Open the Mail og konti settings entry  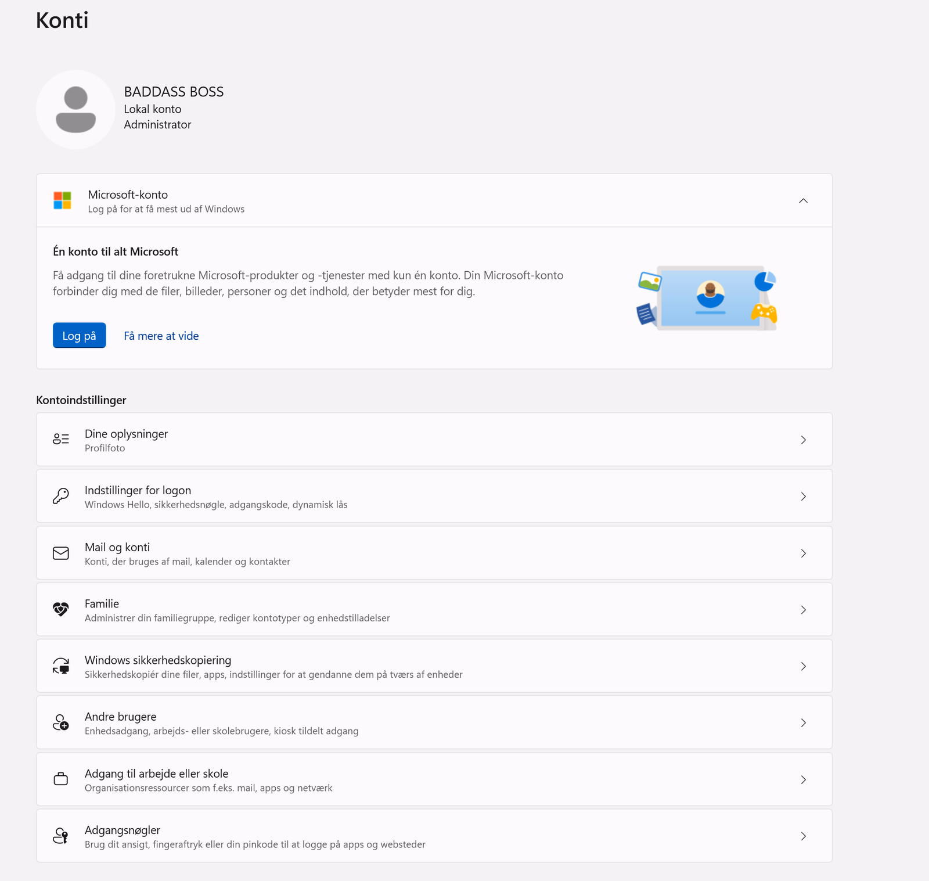point(406,553)
